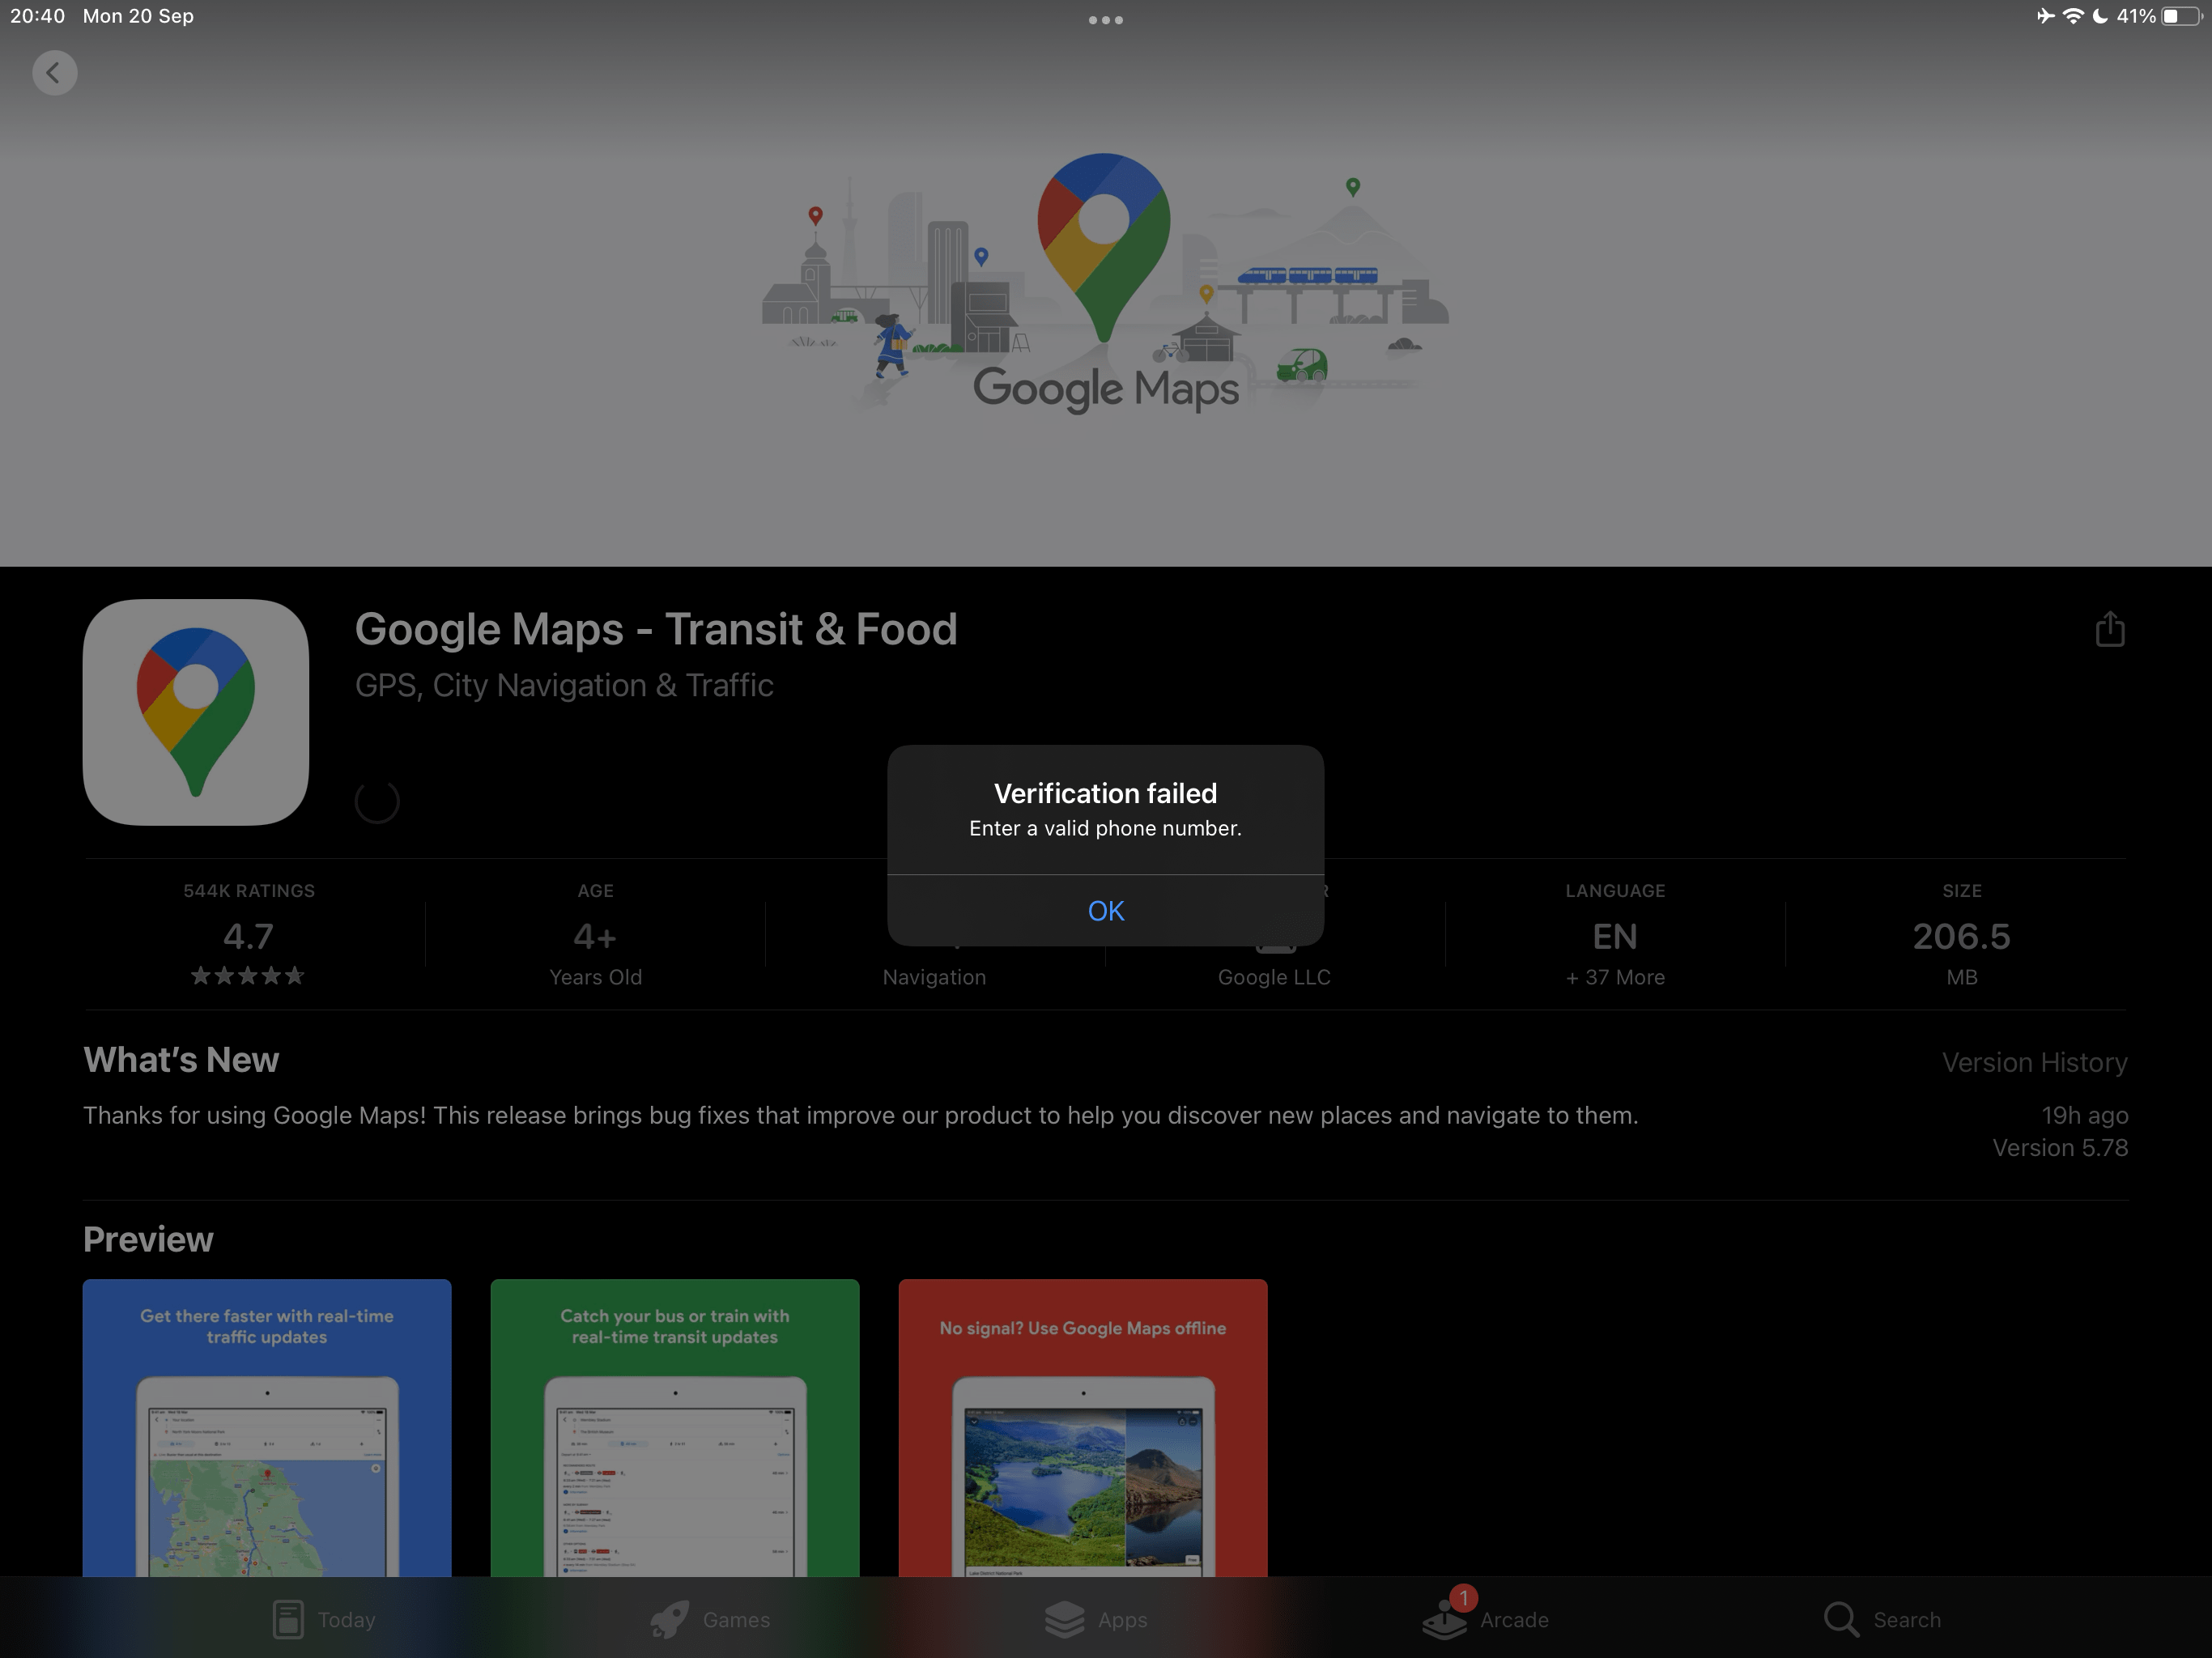Open the Today tab
2212x1658 pixels.
tap(323, 1619)
